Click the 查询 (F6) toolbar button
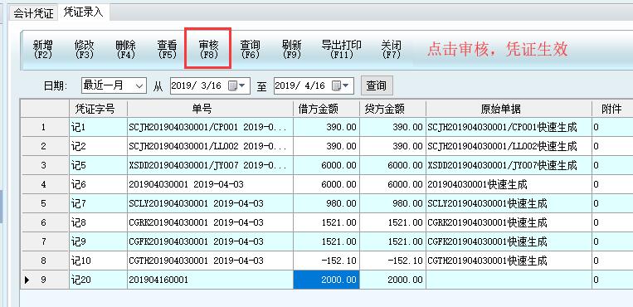The height and width of the screenshot is (307, 633). 250,49
